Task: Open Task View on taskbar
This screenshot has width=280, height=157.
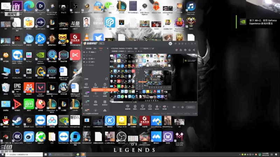Action: (x=45, y=155)
